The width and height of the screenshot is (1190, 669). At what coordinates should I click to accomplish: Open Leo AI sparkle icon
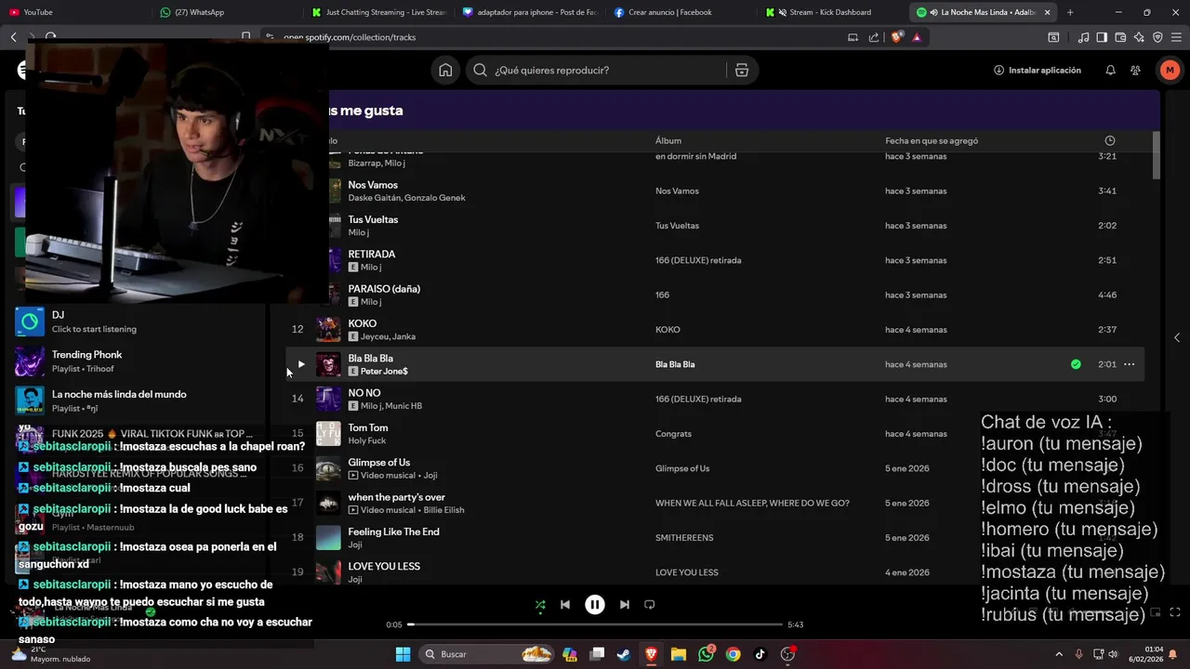click(x=1139, y=37)
